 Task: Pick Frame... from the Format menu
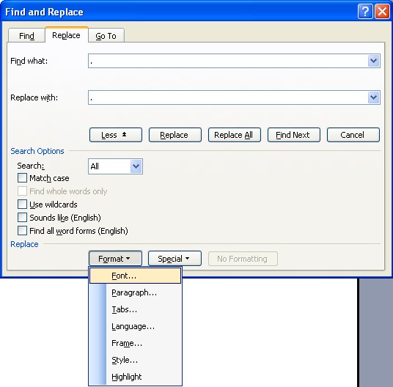(x=136, y=343)
